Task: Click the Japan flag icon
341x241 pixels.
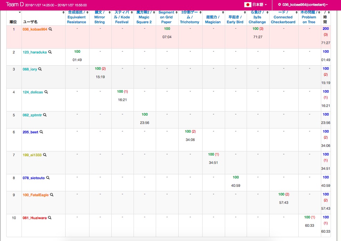Action: tap(248, 5)
